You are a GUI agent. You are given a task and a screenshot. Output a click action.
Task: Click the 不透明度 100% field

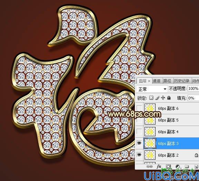coord(193,88)
